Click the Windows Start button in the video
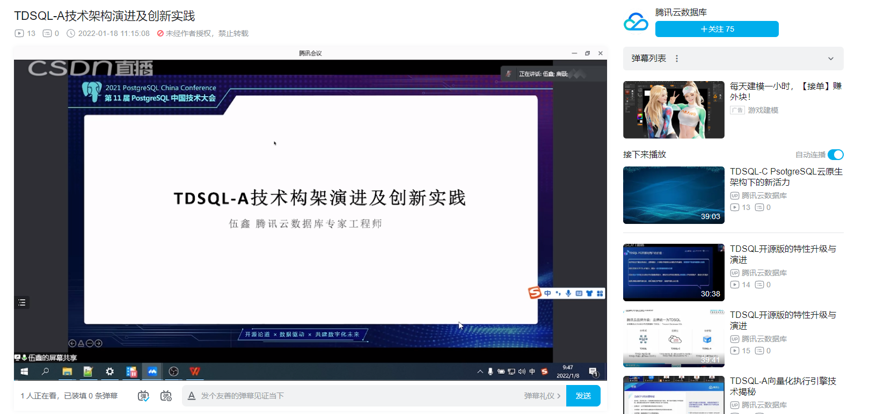 pos(24,372)
